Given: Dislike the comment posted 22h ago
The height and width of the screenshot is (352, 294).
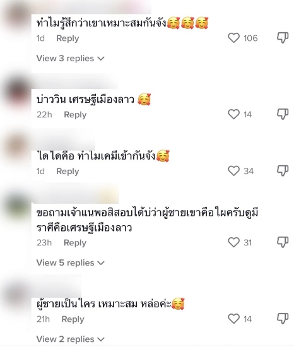Looking at the screenshot, I should coord(282,114).
